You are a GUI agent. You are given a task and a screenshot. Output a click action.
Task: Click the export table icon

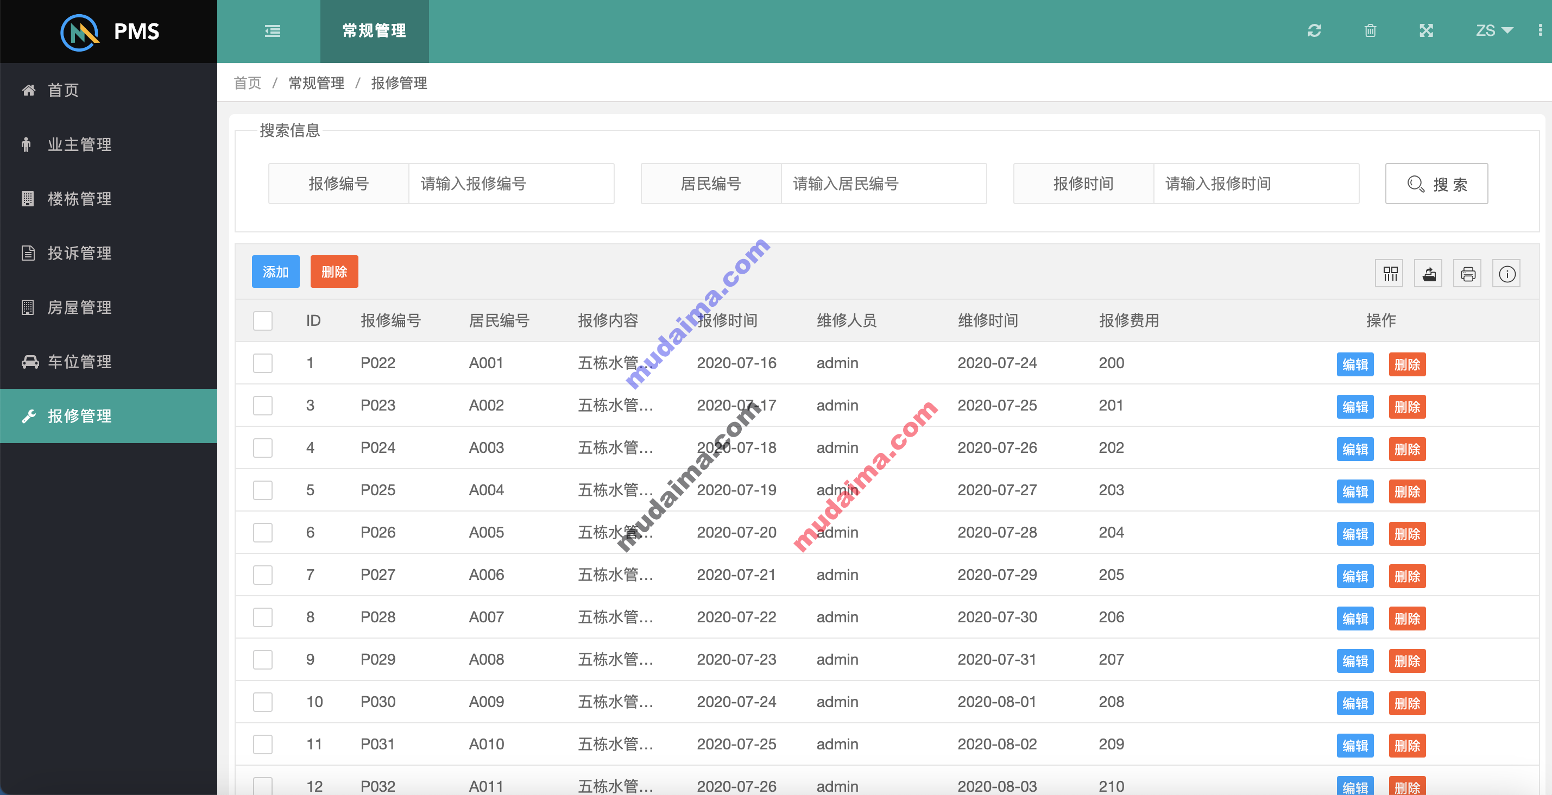point(1429,274)
